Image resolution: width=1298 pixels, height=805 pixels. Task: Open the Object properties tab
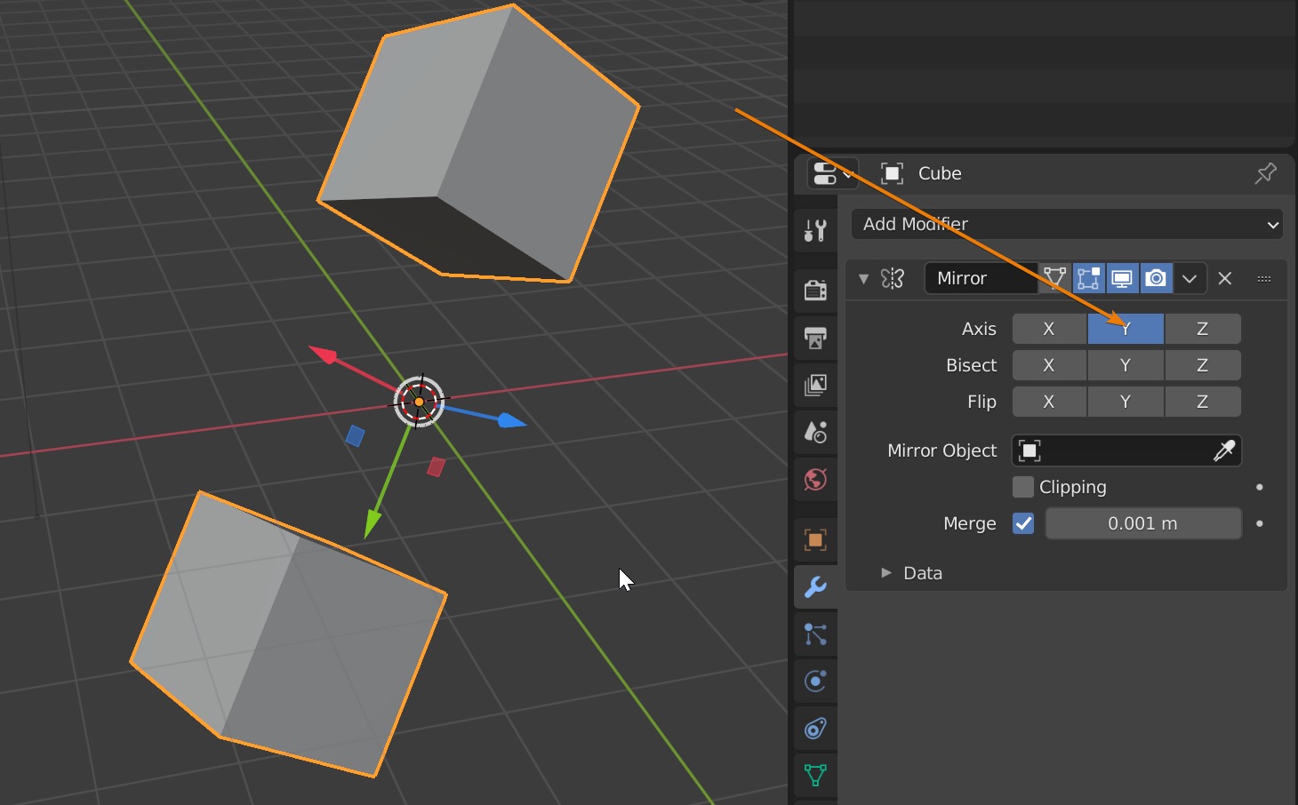pos(815,539)
